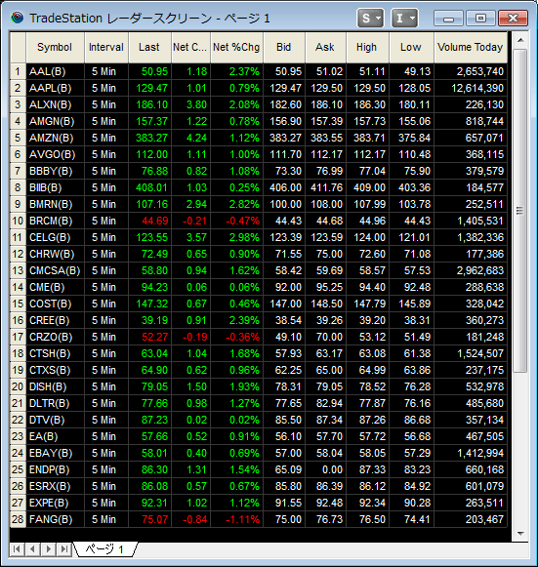538x567 pixels.
Task: Select the empty top-left corner select-all cell
Action: (18, 48)
